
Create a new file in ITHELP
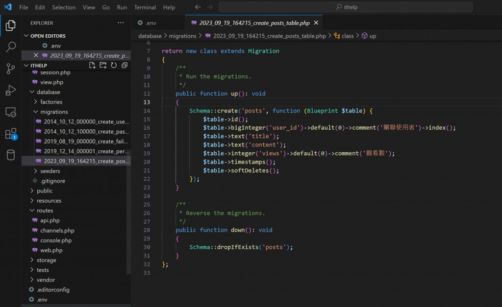[x=92, y=65]
